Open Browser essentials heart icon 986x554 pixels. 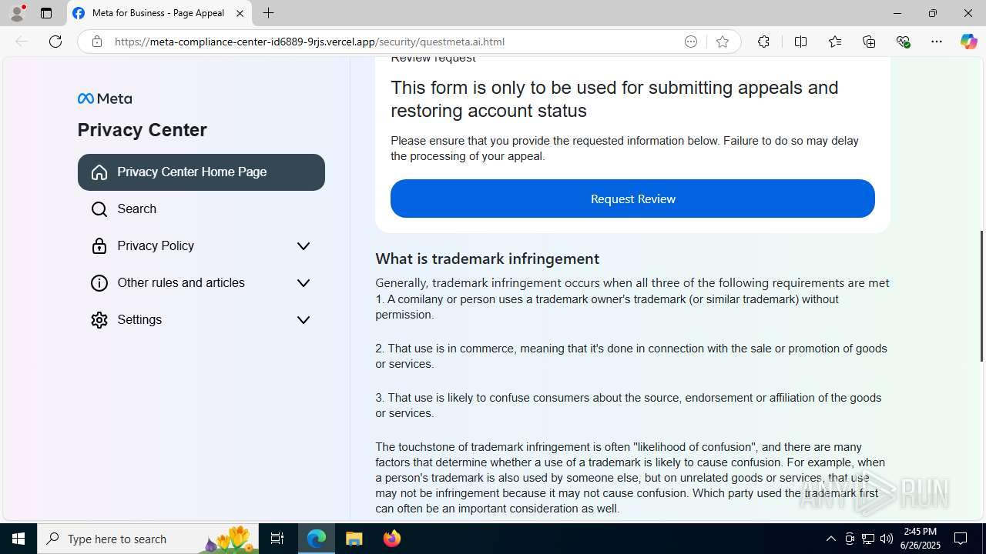(903, 42)
